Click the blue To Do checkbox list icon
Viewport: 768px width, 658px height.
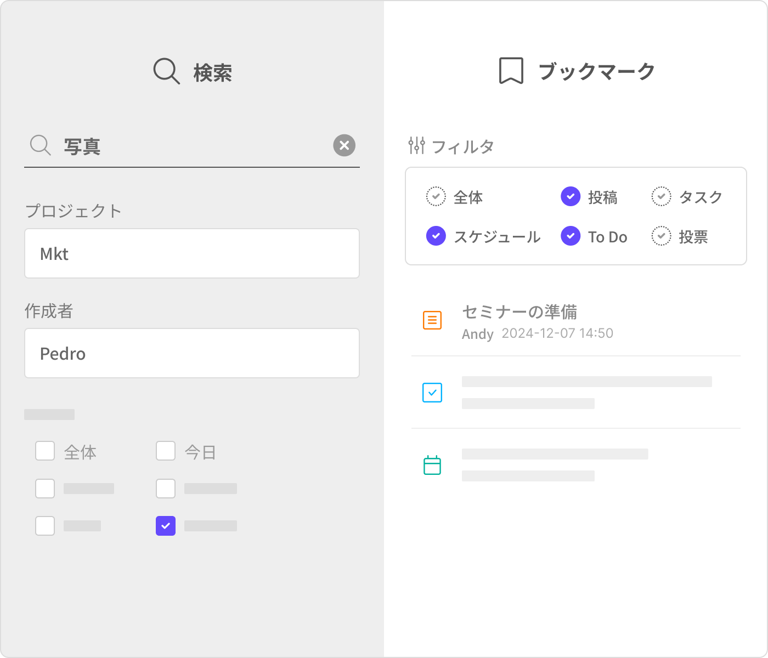[x=432, y=393]
